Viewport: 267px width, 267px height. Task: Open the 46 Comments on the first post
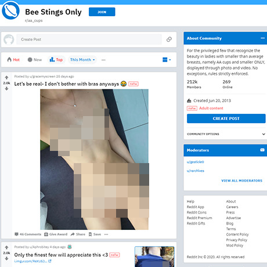[x=28, y=234]
